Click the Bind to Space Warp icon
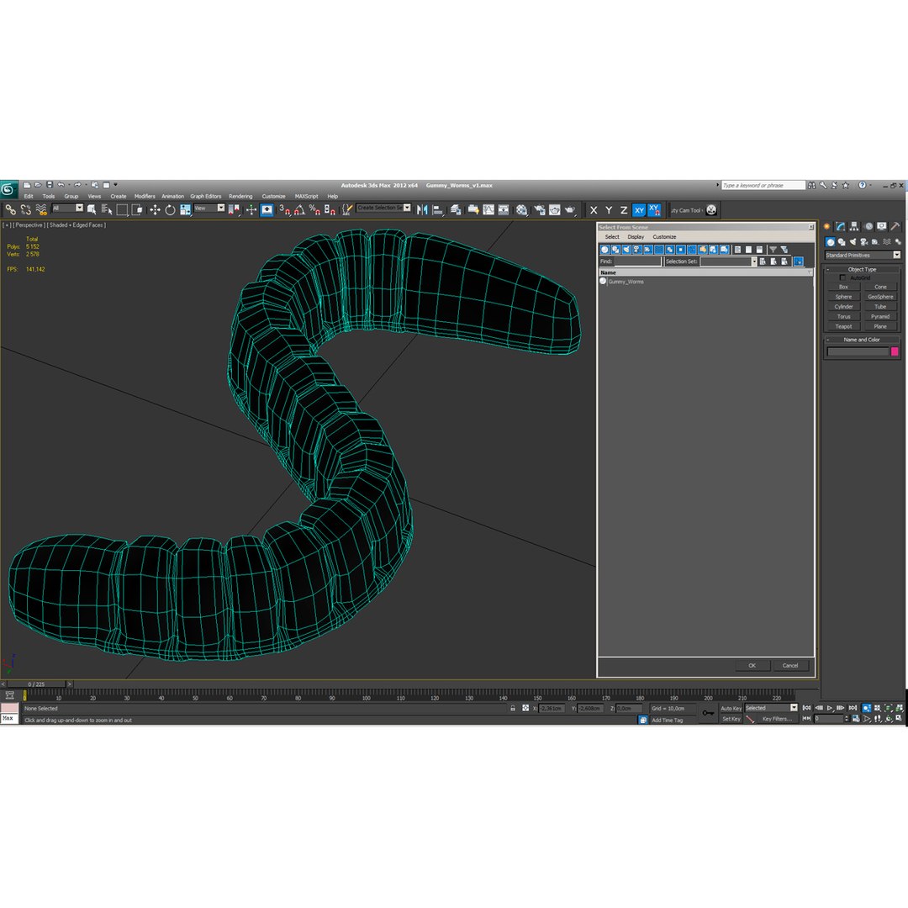The height and width of the screenshot is (908, 908). click(41, 209)
